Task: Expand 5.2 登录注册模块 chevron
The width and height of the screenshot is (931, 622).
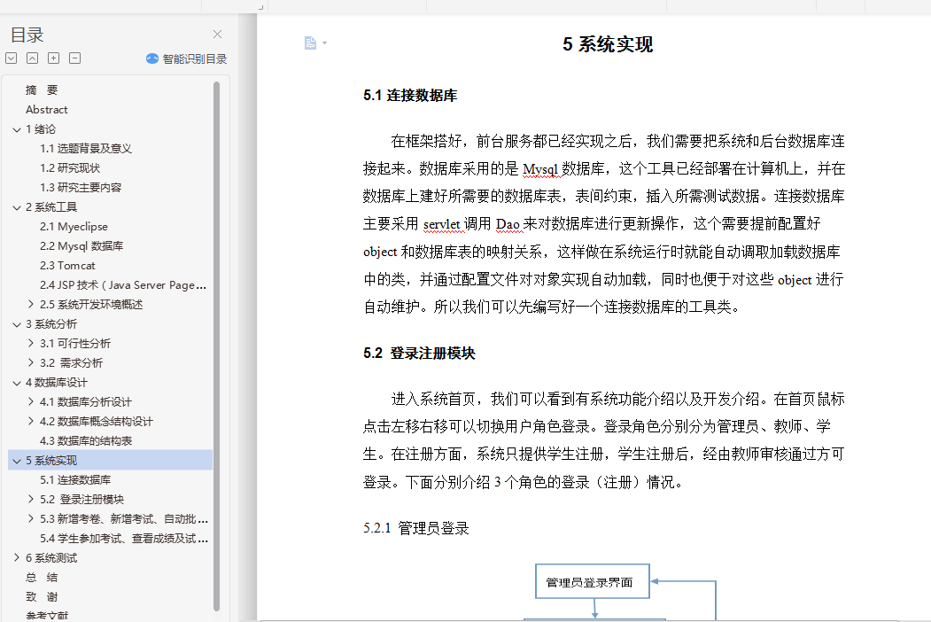Action: tap(31, 499)
